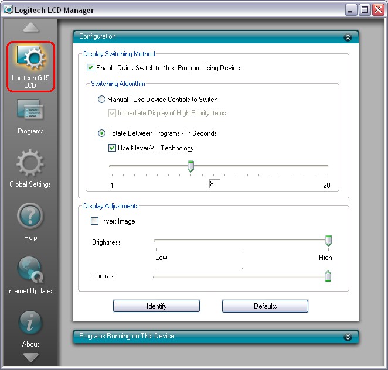Click the Brightness slider thumb
This screenshot has height=370, width=388.
click(328, 241)
